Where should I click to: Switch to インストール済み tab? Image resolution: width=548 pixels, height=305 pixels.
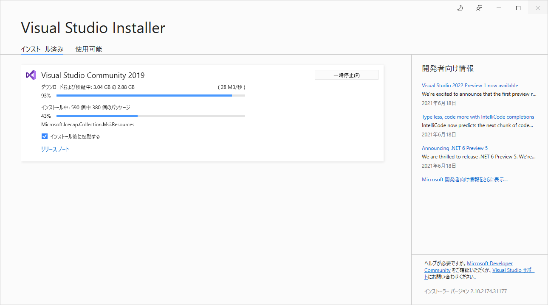tap(42, 49)
